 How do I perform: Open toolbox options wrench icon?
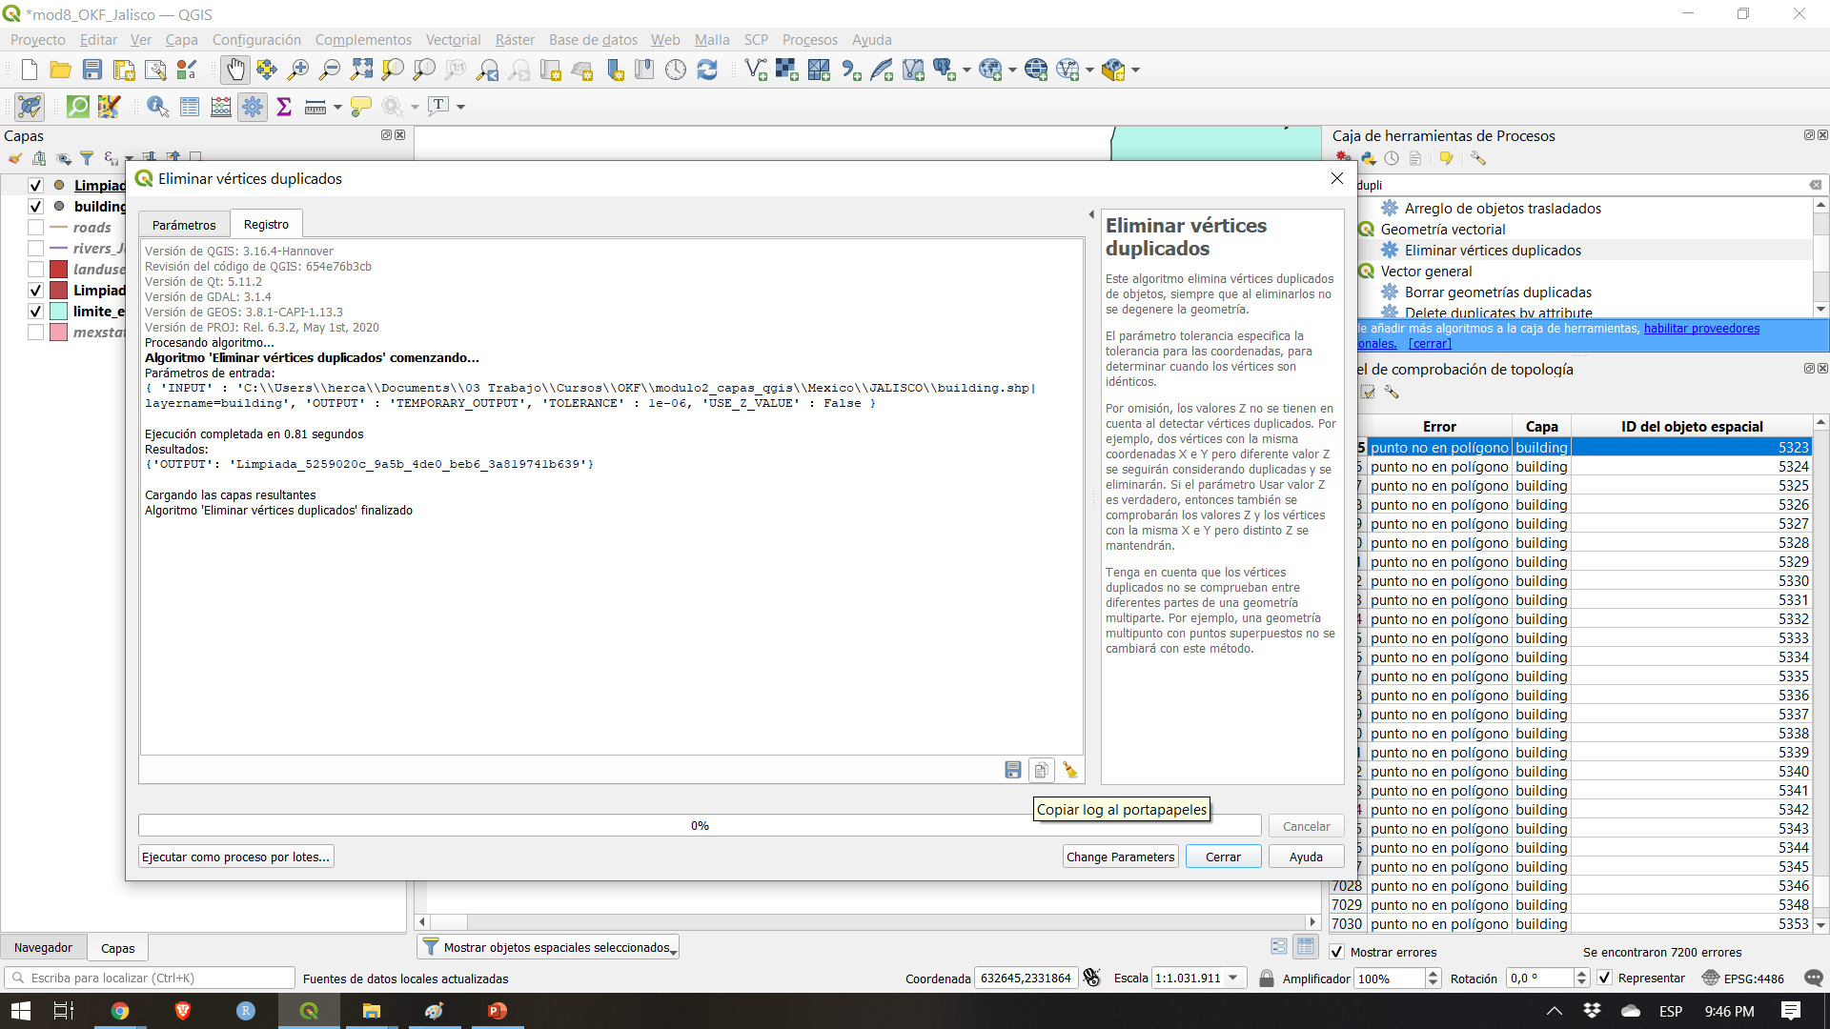coord(1478,159)
